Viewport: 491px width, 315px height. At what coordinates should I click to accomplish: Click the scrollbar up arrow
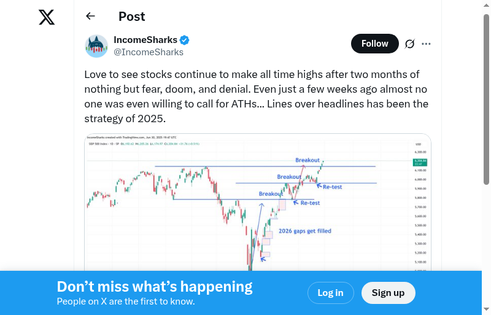(487, 5)
